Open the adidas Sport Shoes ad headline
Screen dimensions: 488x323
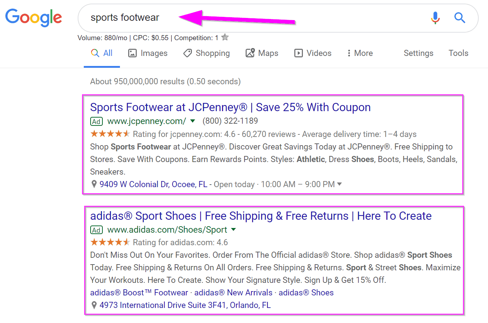pyautogui.click(x=261, y=216)
